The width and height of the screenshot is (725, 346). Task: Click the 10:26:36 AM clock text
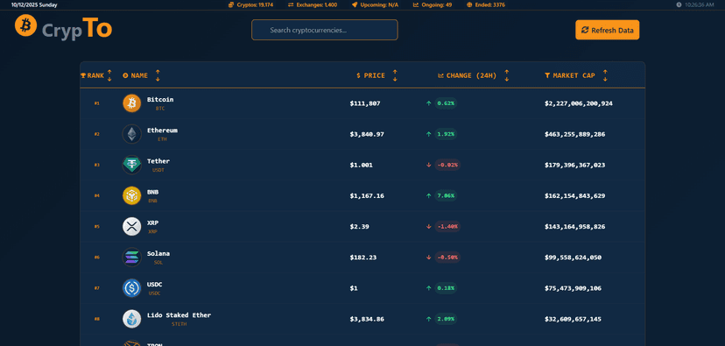point(699,4)
